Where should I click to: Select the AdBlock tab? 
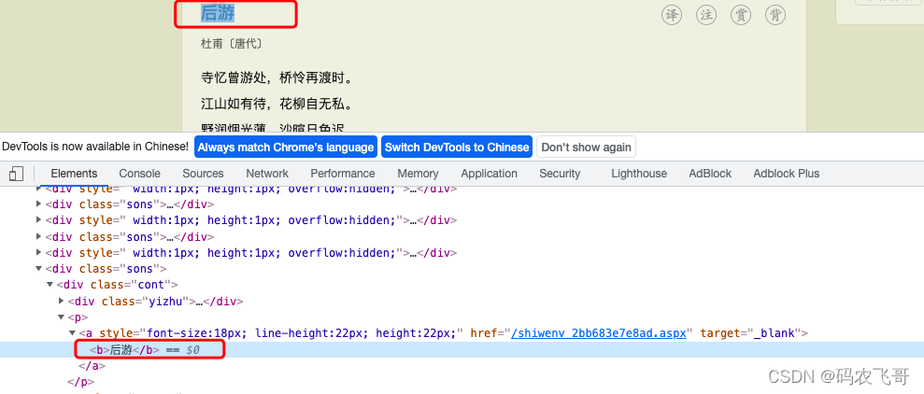(710, 173)
